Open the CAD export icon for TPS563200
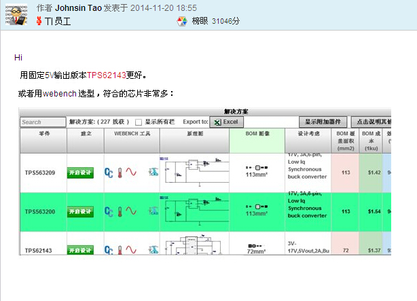 [x=153, y=211]
